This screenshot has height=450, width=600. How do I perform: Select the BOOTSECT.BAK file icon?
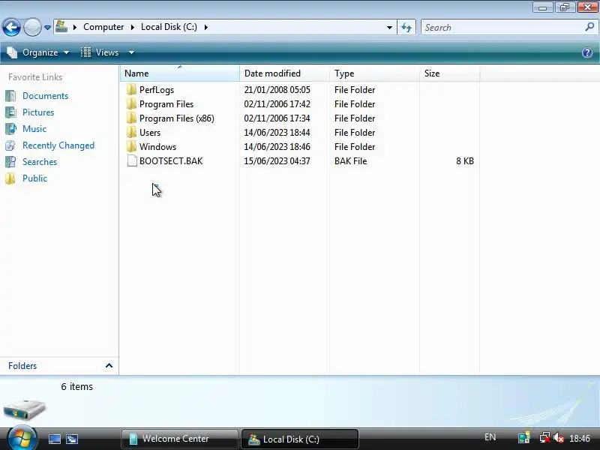(132, 160)
